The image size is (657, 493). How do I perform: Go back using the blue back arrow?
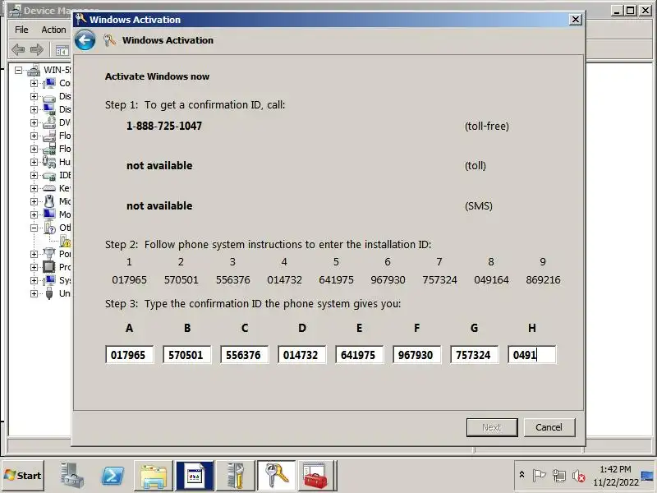85,40
